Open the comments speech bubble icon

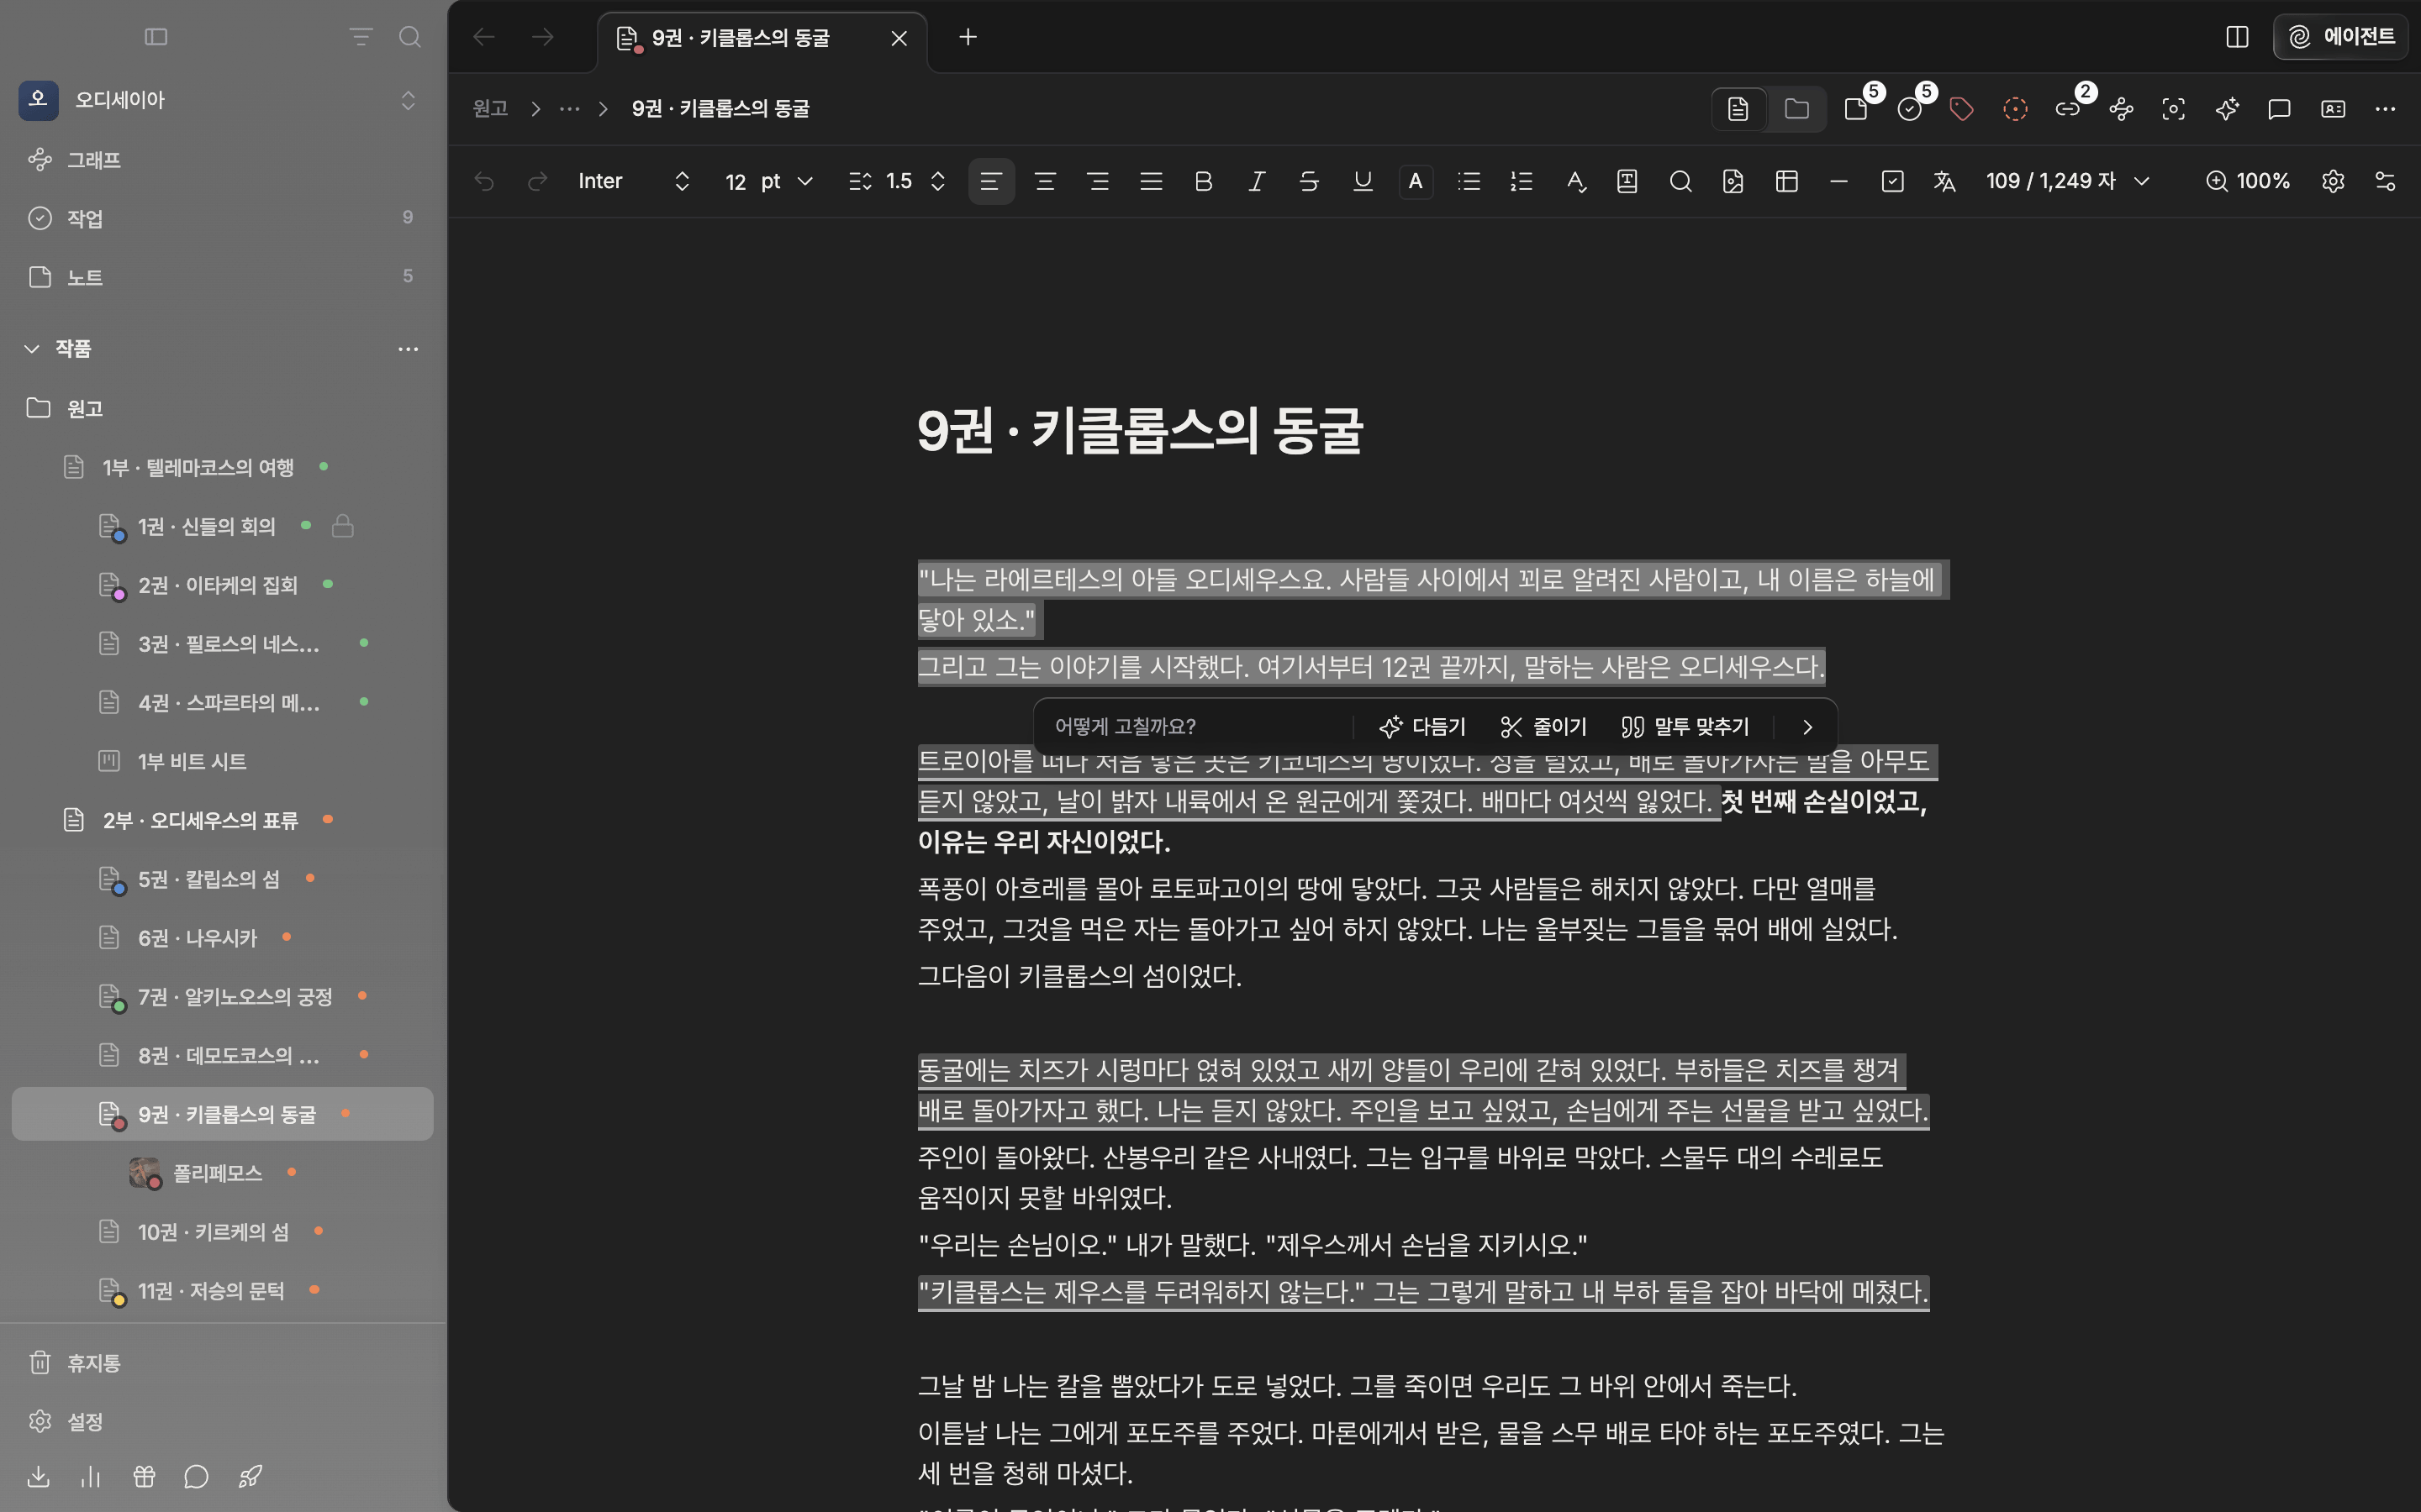coord(2280,109)
